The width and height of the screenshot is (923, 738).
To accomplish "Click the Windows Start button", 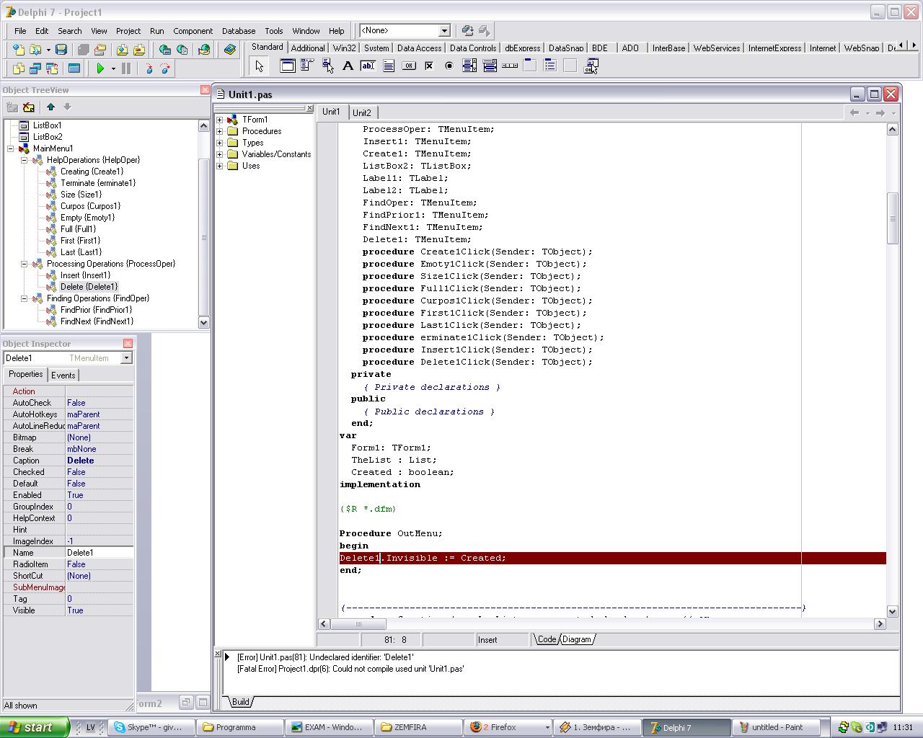I will coord(35,727).
